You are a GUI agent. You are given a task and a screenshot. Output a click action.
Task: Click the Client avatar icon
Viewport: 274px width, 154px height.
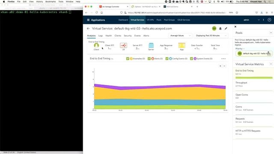96,45
